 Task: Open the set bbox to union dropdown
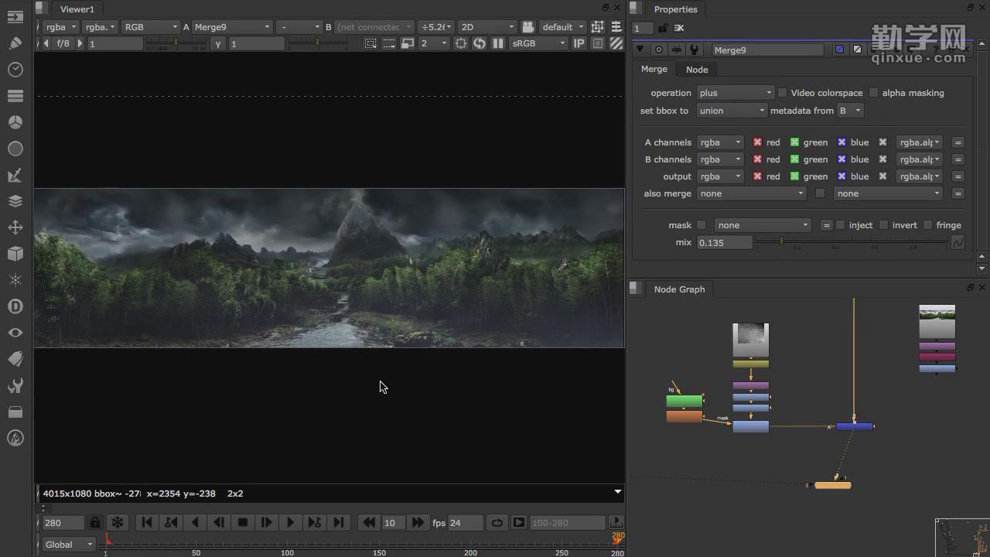point(731,111)
